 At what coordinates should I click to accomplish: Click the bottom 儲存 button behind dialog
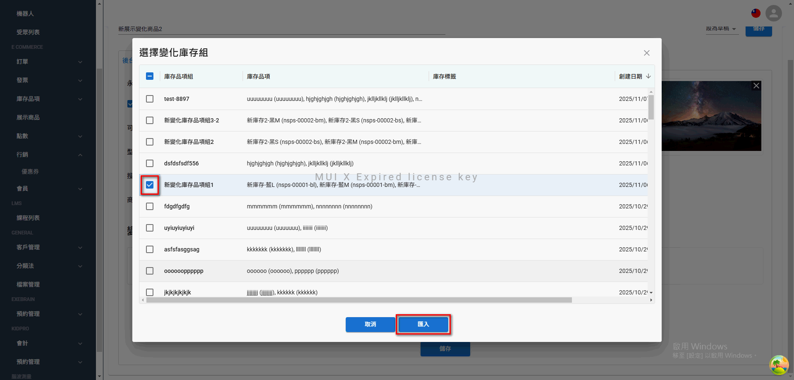tap(445, 349)
